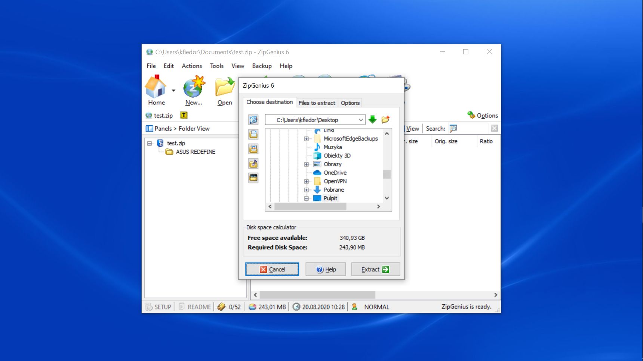This screenshot has width=643, height=361.
Task: Click the README status bar item
Action: [x=195, y=307]
